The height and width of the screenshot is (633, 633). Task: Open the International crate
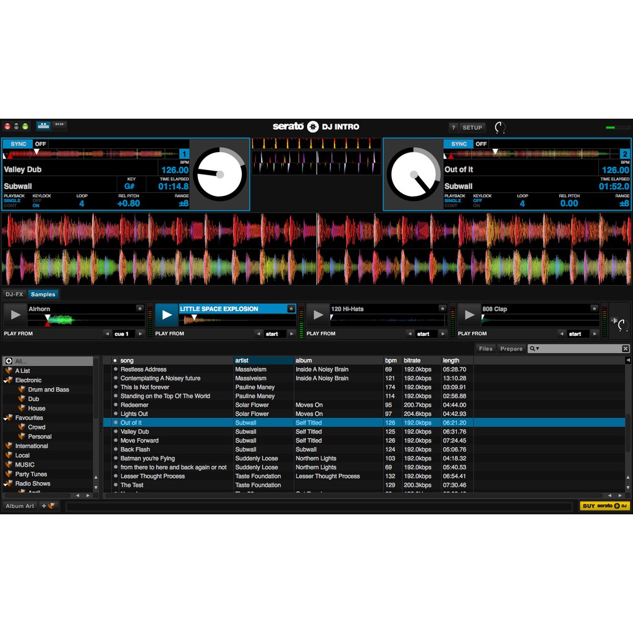coord(32,446)
